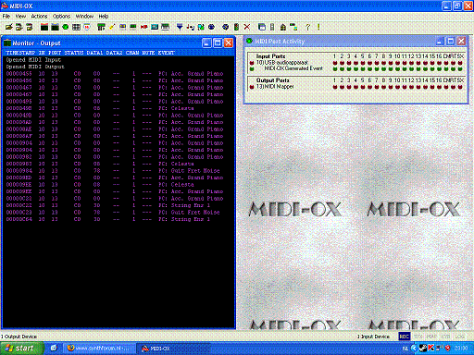Click the red arrow toolbar icon
474x355 pixels.
(x=143, y=27)
